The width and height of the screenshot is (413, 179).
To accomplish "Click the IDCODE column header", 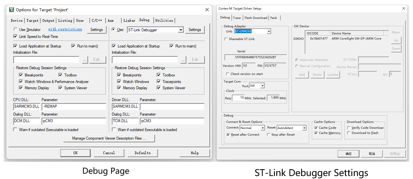I will click(x=318, y=33).
